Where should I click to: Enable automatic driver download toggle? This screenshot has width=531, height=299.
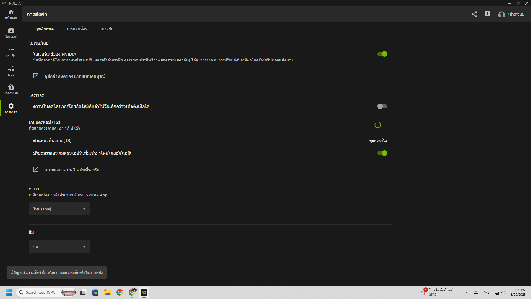pos(382,106)
